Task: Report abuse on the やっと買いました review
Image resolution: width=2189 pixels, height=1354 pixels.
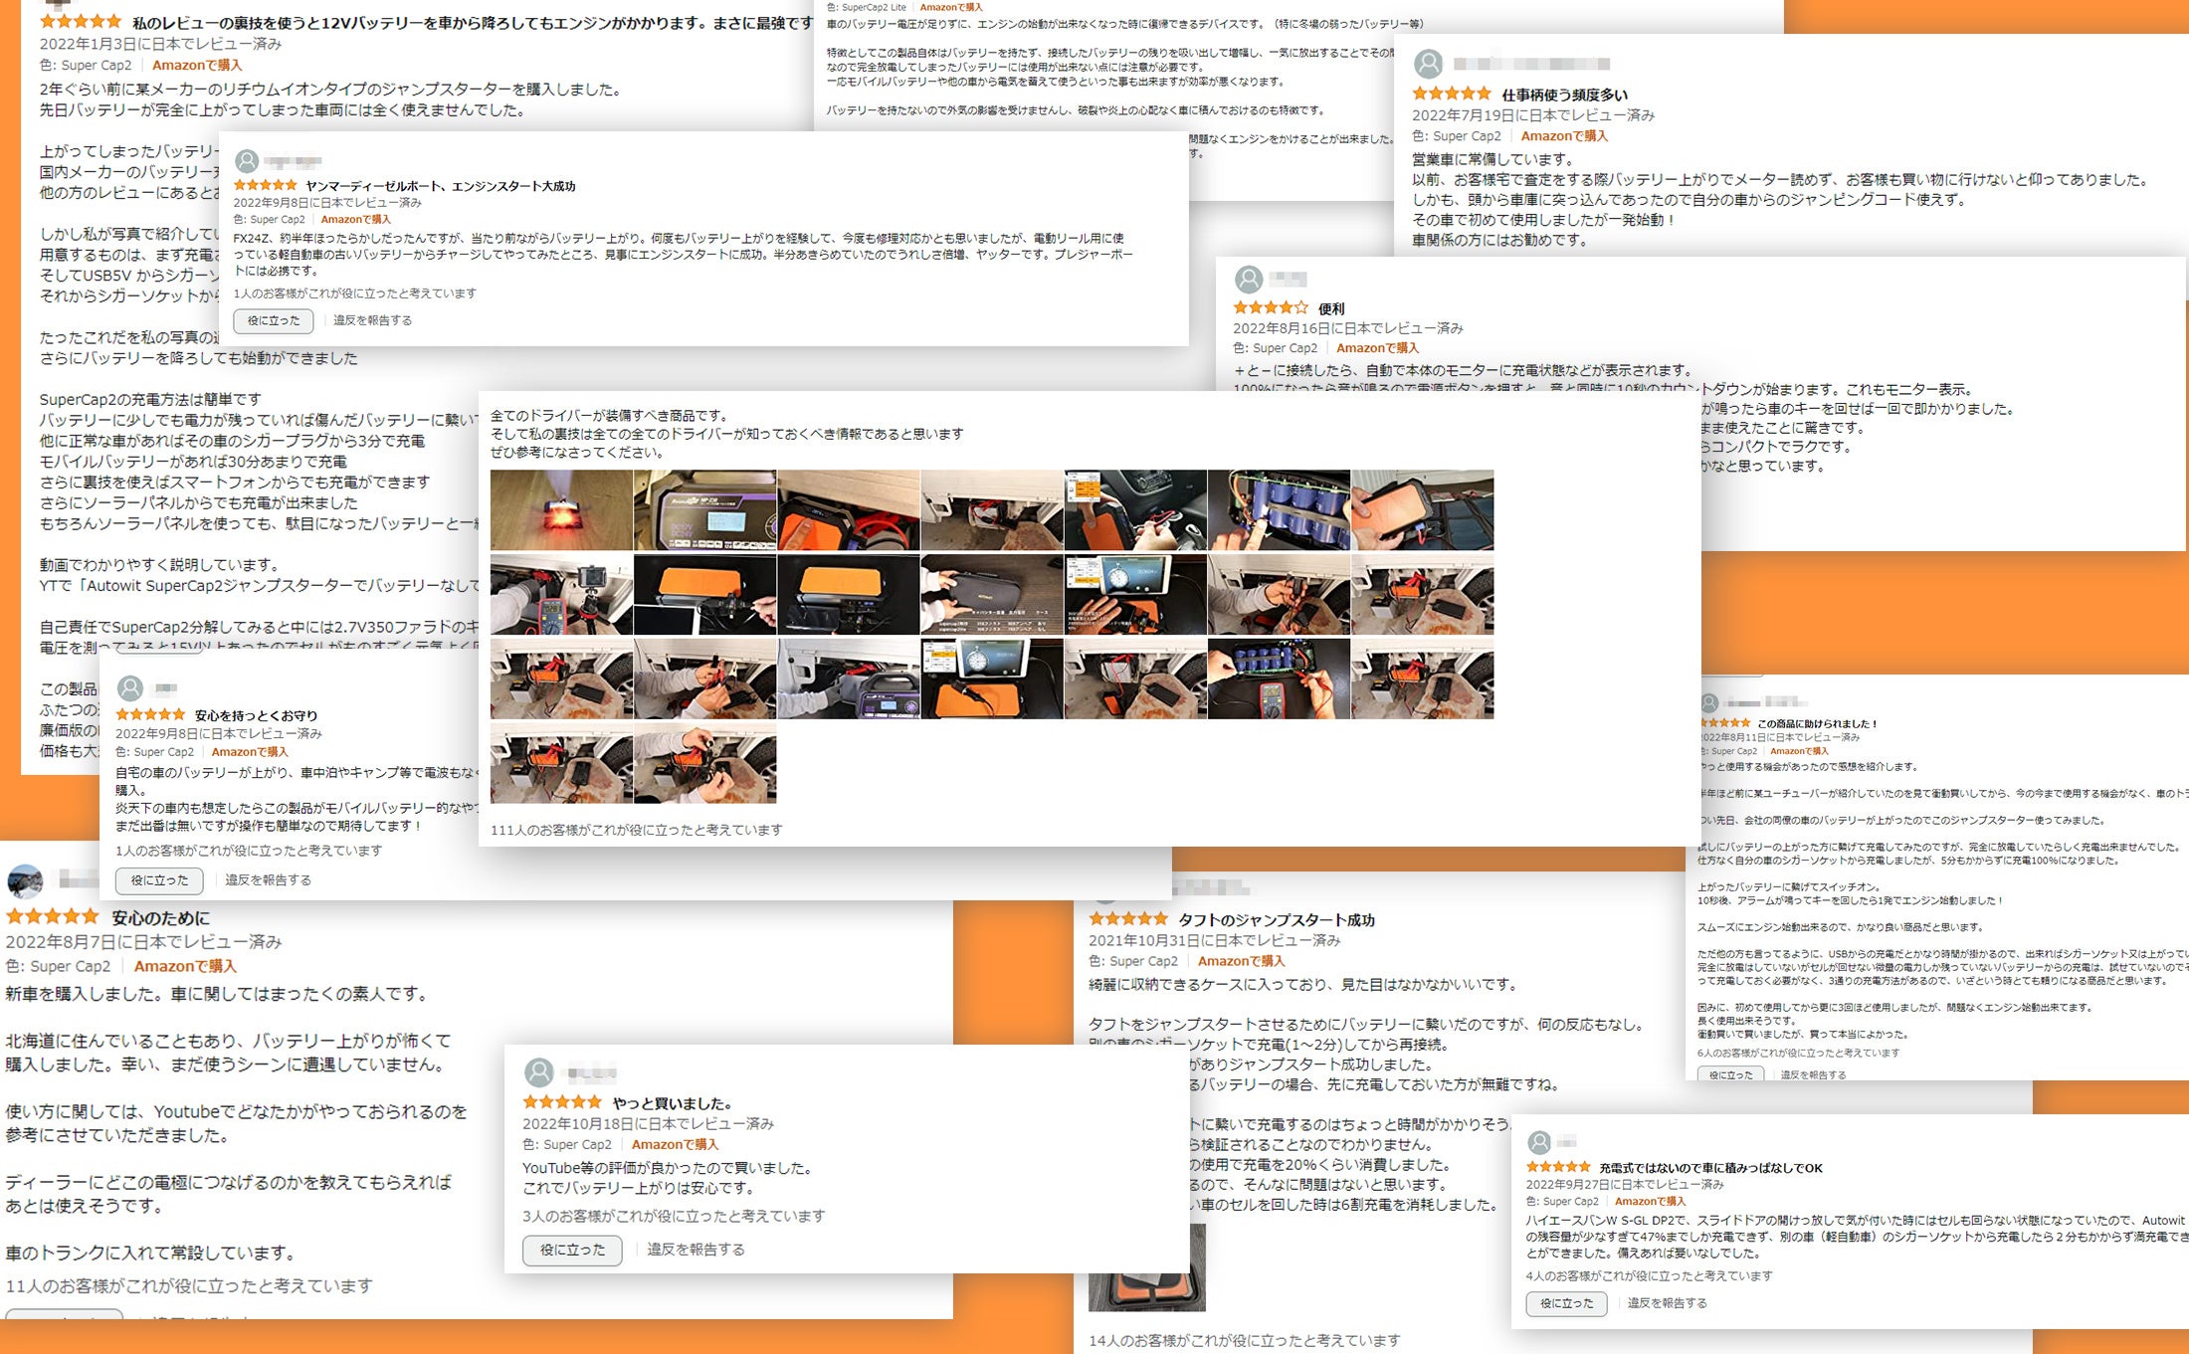Action: (696, 1250)
